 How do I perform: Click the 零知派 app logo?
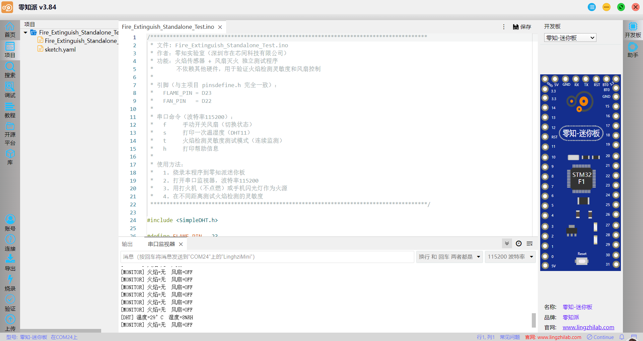[7, 7]
